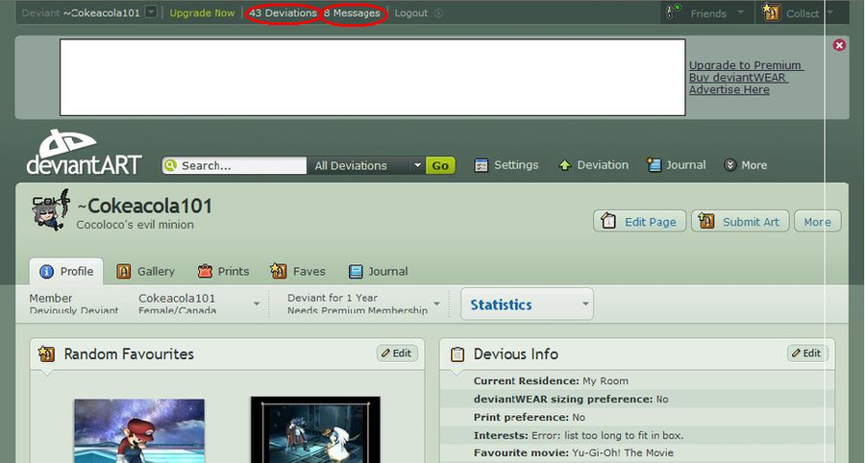Click the Cocoloco's evil minion tagline
The width and height of the screenshot is (865, 463).
[x=136, y=225]
